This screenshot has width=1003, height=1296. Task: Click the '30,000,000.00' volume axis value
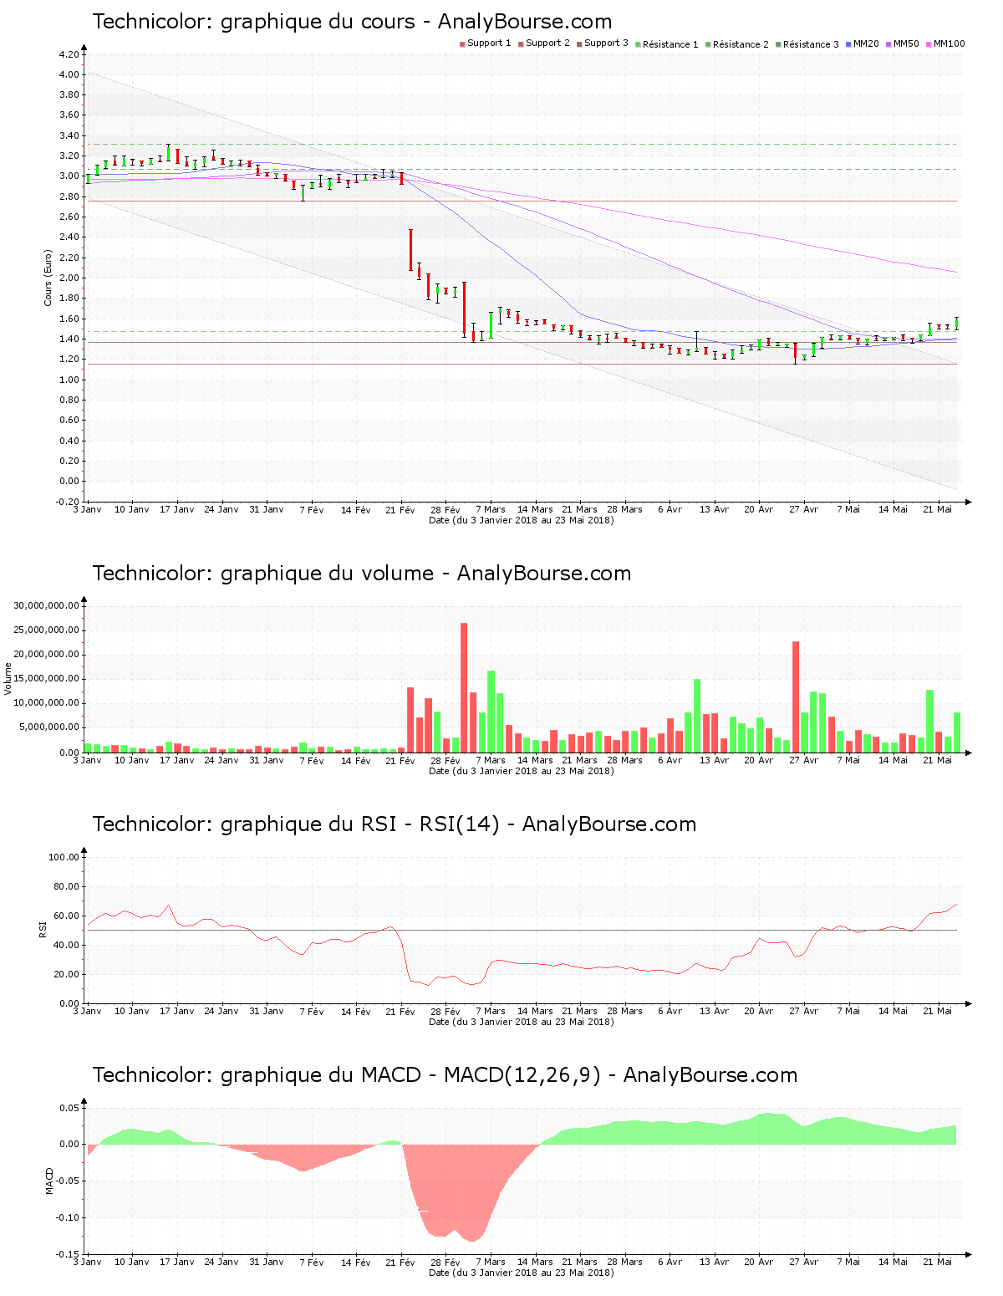click(47, 605)
